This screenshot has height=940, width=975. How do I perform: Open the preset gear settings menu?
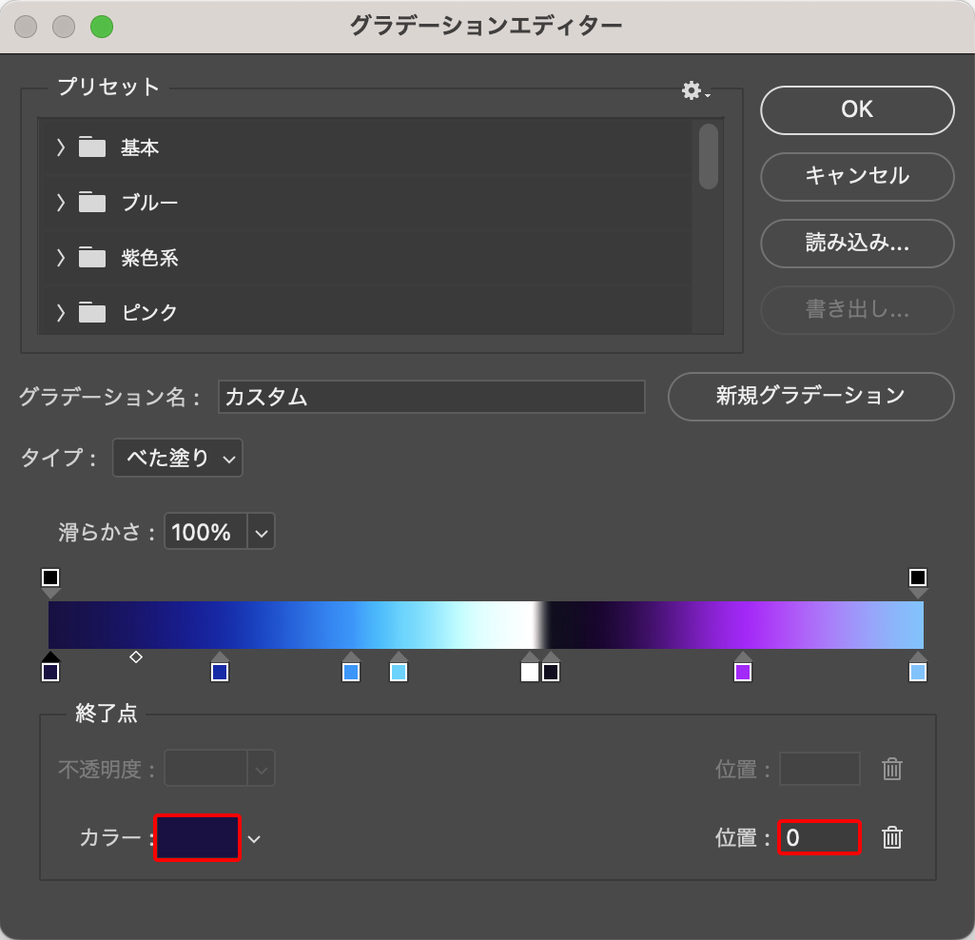694,91
